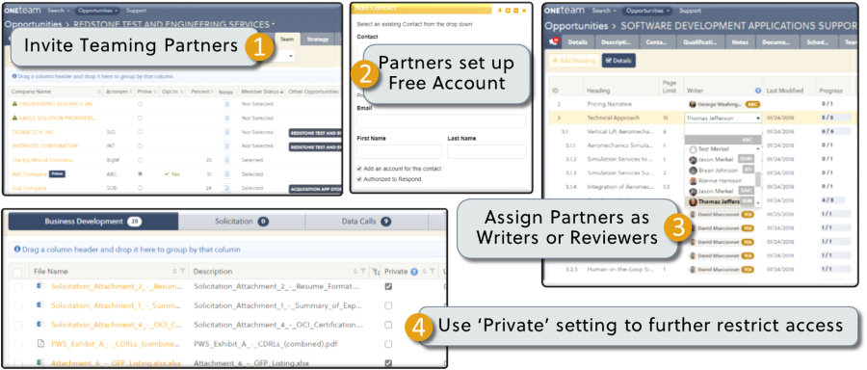
Task: Click Ronnie Harrison avatar in writer list
Action: [693, 181]
